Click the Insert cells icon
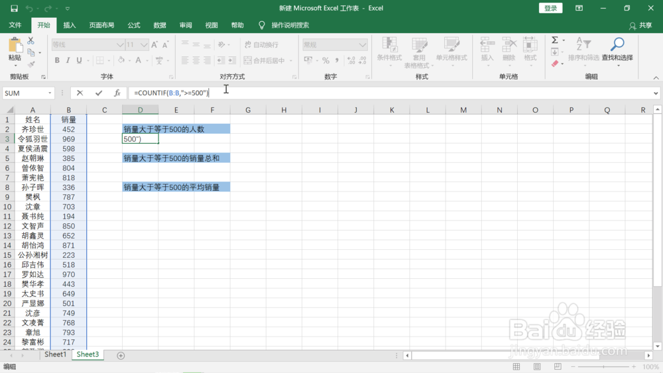The height and width of the screenshot is (373, 663). 487,44
